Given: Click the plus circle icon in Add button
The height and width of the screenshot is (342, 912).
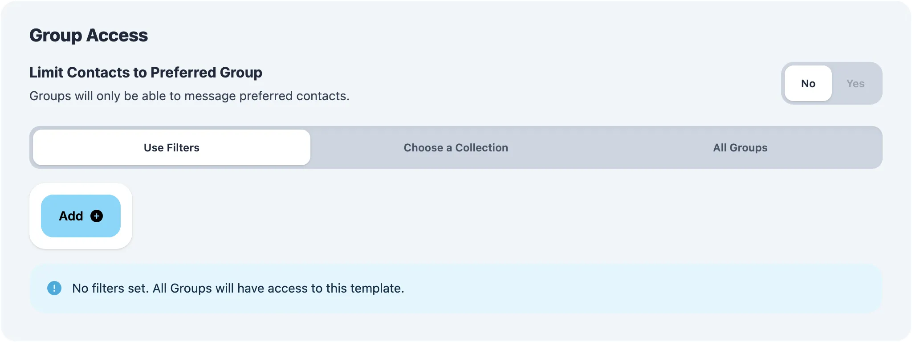Looking at the screenshot, I should (x=97, y=216).
